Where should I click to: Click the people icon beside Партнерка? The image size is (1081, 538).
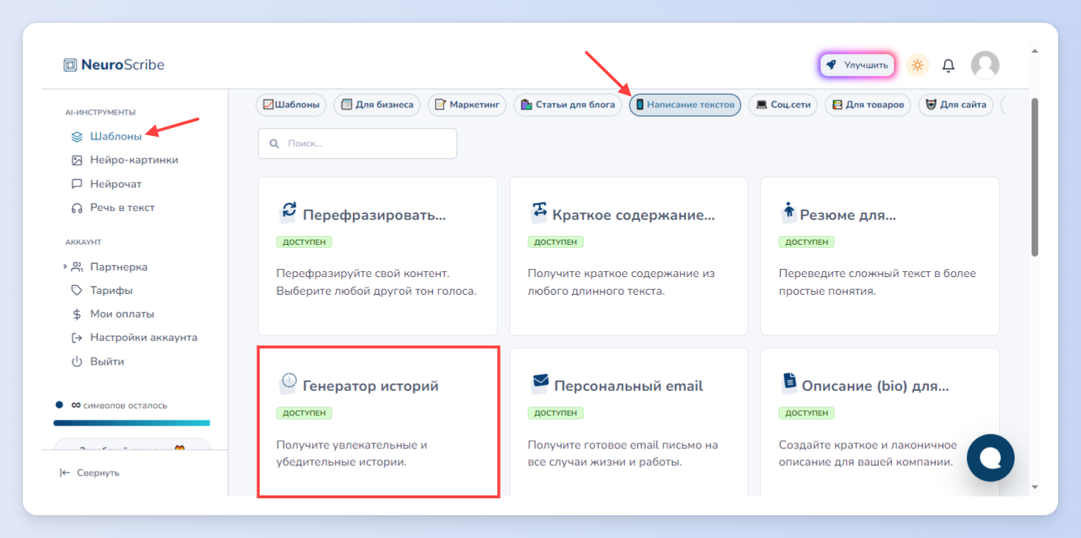pos(76,267)
